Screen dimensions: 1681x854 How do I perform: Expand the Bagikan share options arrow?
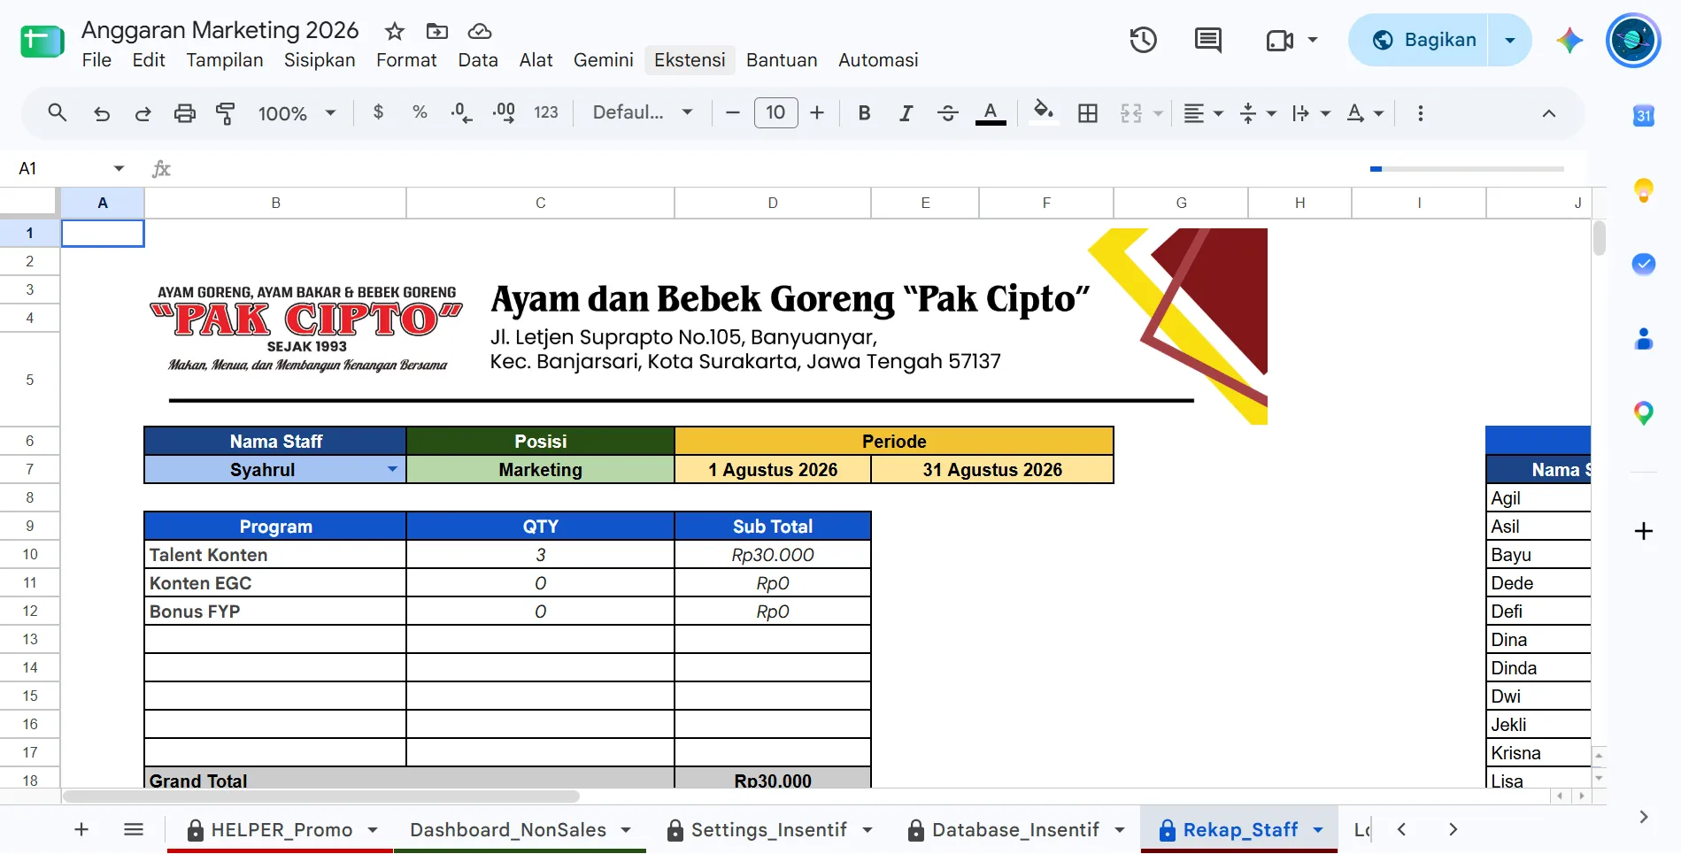[x=1510, y=40]
